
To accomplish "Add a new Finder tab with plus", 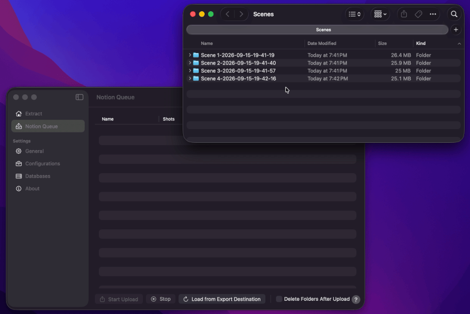I will coord(456,30).
